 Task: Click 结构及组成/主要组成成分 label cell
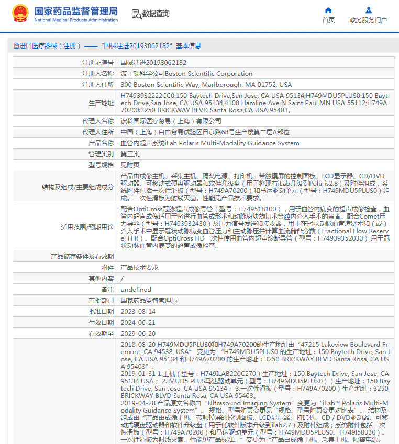(x=65, y=187)
